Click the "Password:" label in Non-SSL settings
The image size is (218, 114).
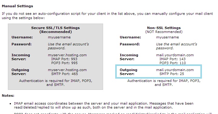(x=130, y=44)
